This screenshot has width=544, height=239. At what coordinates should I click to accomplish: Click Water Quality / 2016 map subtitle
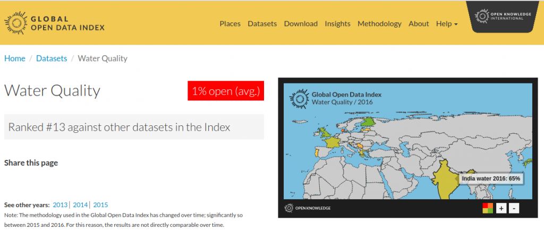[342, 102]
